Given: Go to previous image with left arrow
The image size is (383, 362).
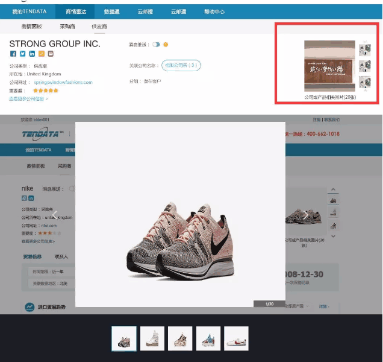Looking at the screenshot, I should [55, 215].
